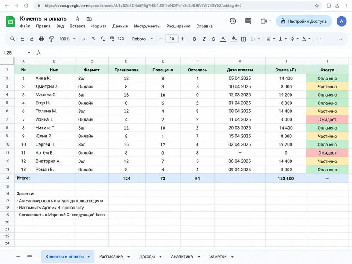Open the fill color picker
The image size is (352, 264).
pyautogui.click(x=234, y=39)
